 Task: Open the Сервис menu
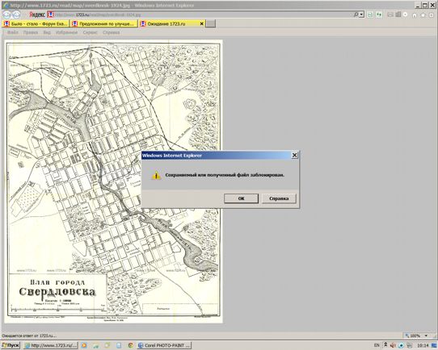[90, 32]
